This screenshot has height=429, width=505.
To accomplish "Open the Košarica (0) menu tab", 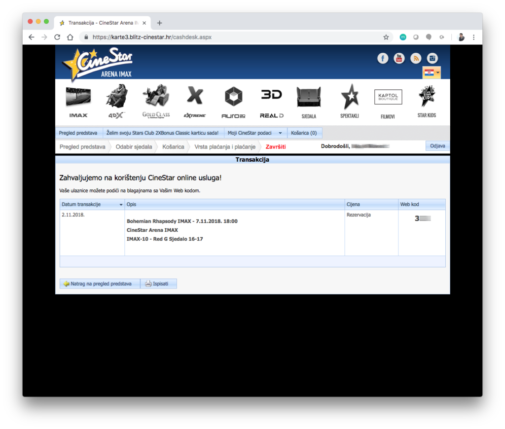I will tap(304, 133).
